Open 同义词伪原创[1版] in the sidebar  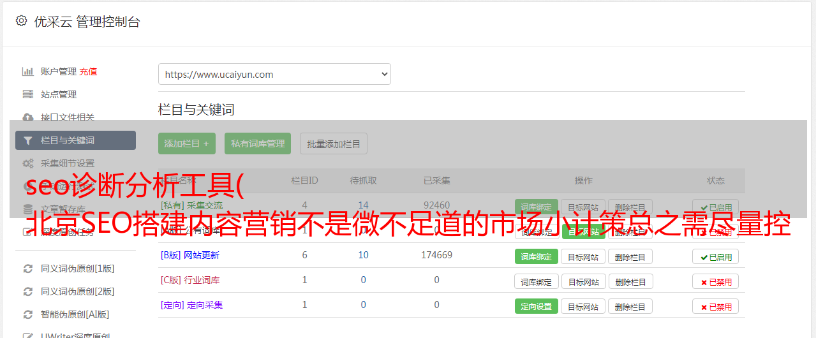pos(78,268)
